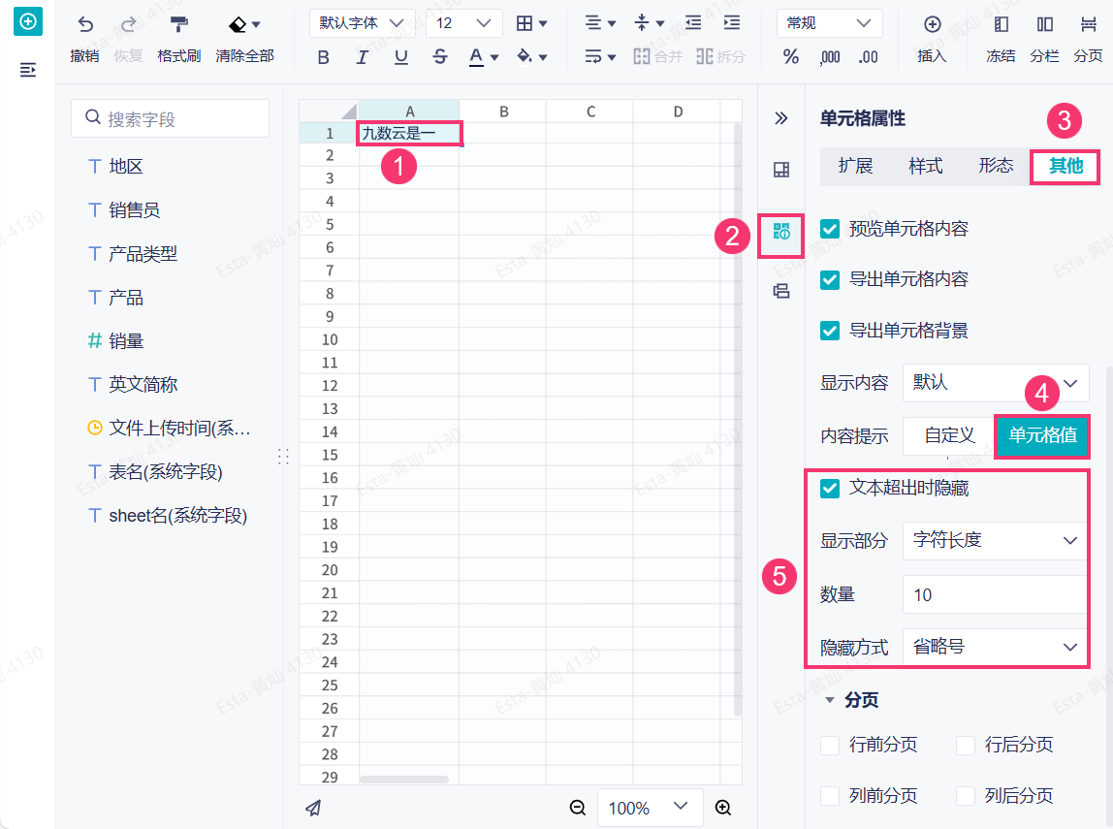
Task: Click the 搜索字段 search field
Action: [x=171, y=118]
